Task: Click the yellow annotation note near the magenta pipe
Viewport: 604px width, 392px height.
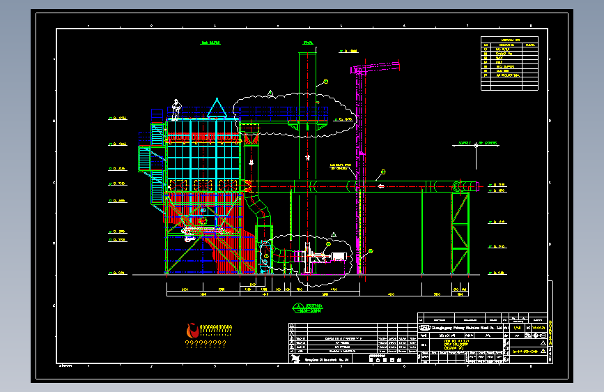Action: click(341, 167)
